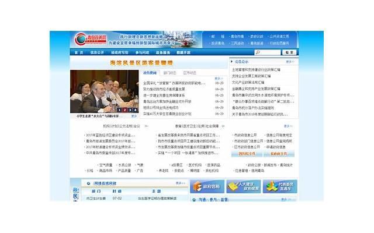Open 更多 in the 网络在线问政 header
The width and height of the screenshot is (374, 233).
(x=181, y=183)
